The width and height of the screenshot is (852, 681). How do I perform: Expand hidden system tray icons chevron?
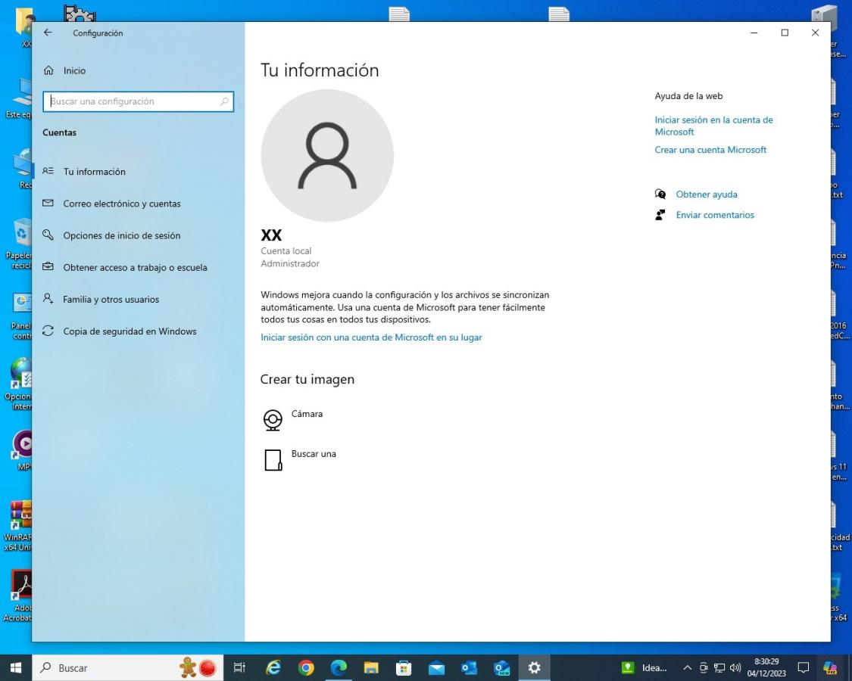pyautogui.click(x=687, y=668)
